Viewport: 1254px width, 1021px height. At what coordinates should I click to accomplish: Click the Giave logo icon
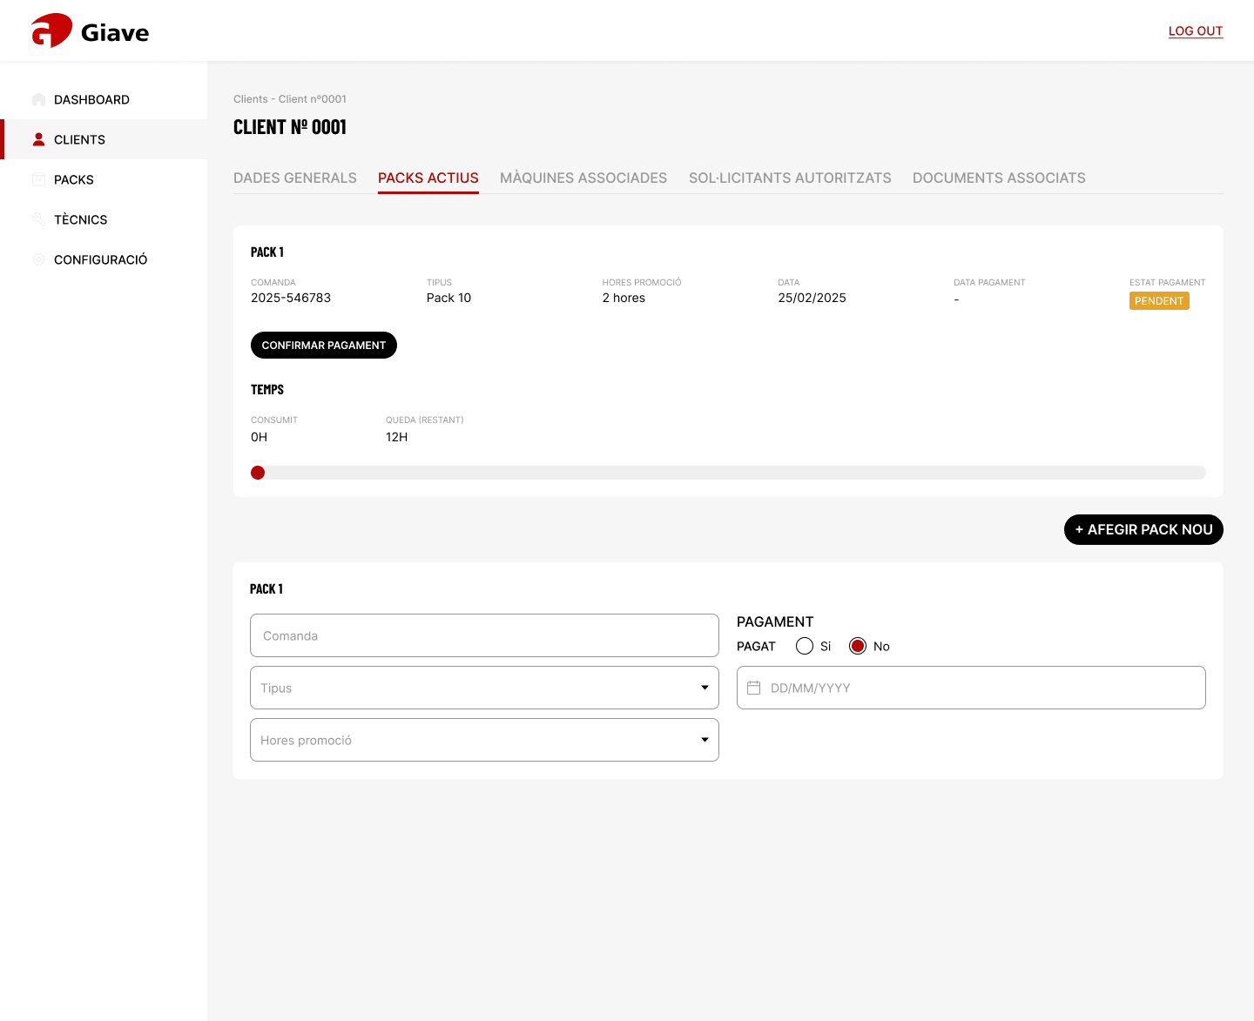pos(51,30)
